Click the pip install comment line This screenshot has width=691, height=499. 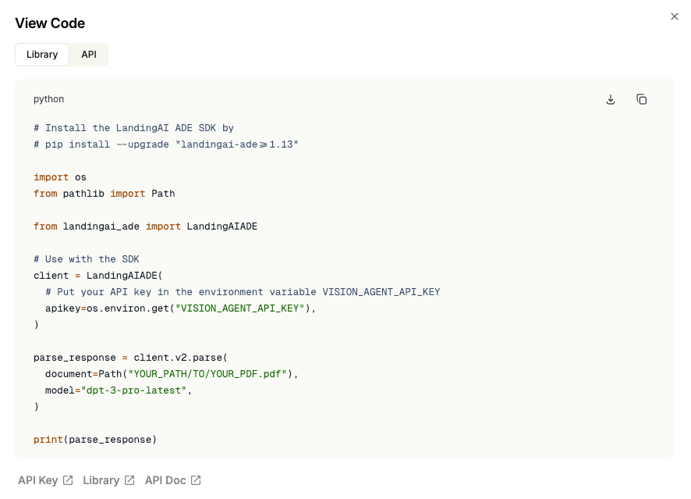pyautogui.click(x=166, y=144)
